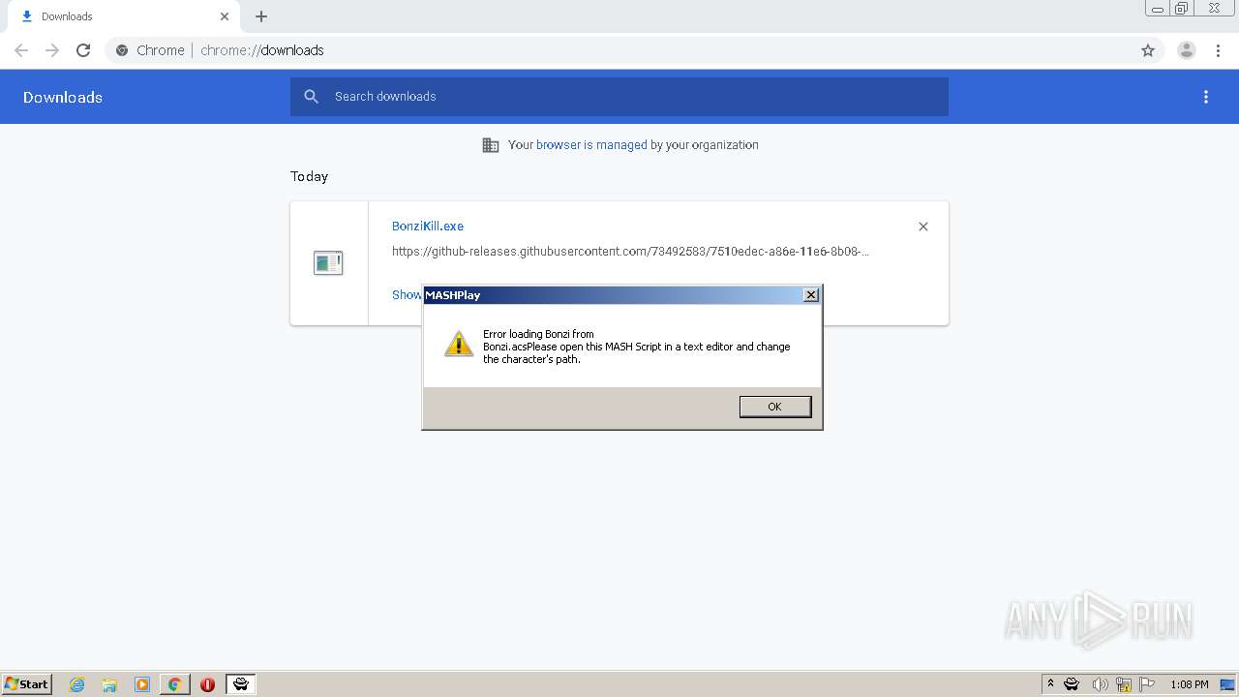Click the github-releases source URL text

click(630, 252)
